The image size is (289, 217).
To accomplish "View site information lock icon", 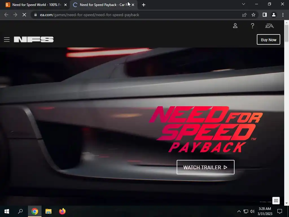I will 36,15.
